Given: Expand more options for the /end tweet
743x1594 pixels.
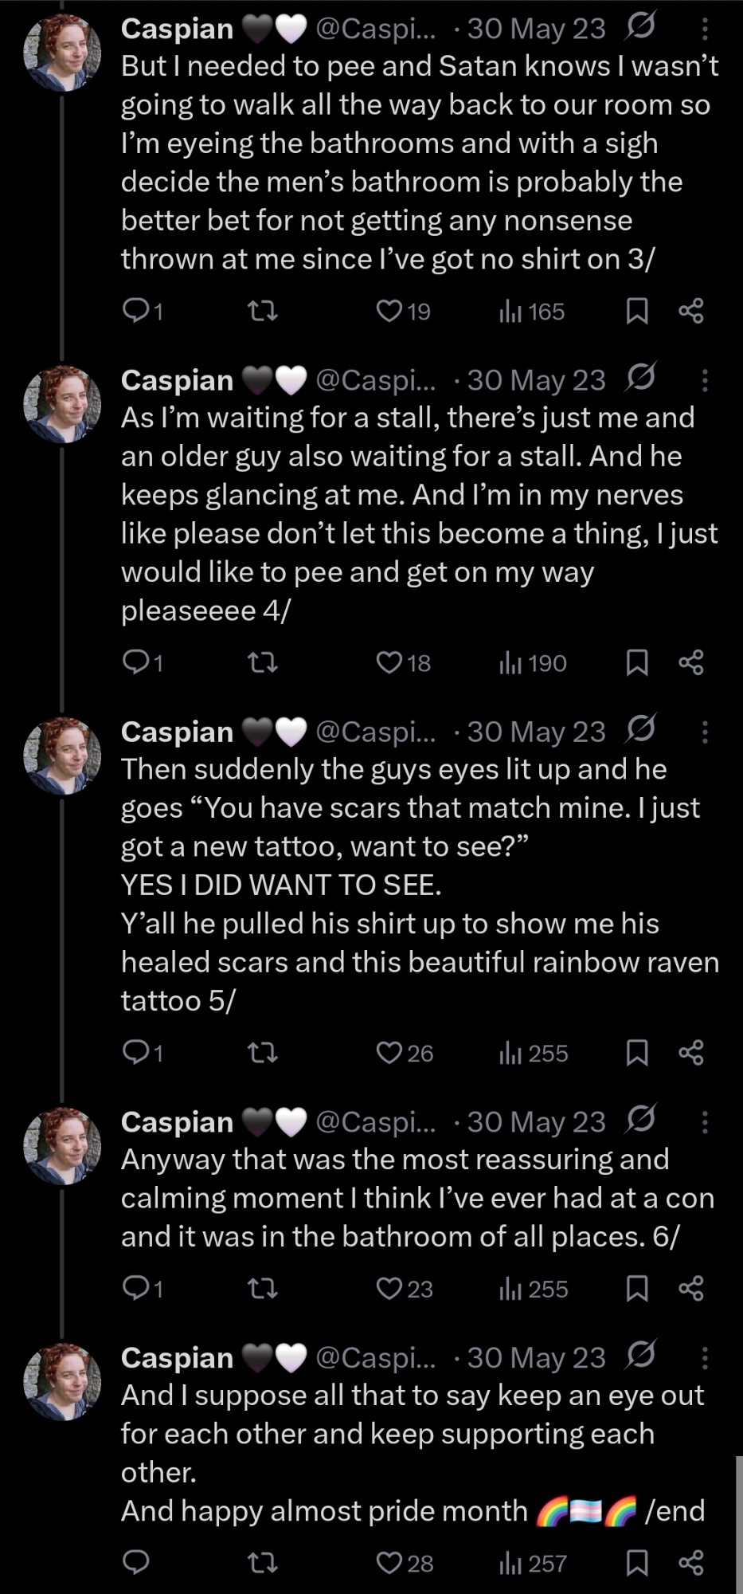Looking at the screenshot, I should point(705,1358).
